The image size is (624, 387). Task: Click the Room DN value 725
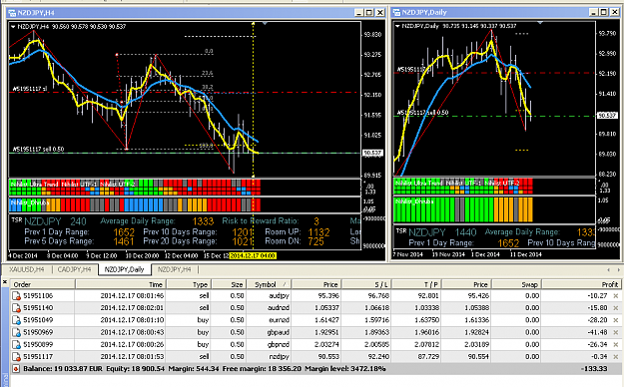[315, 241]
